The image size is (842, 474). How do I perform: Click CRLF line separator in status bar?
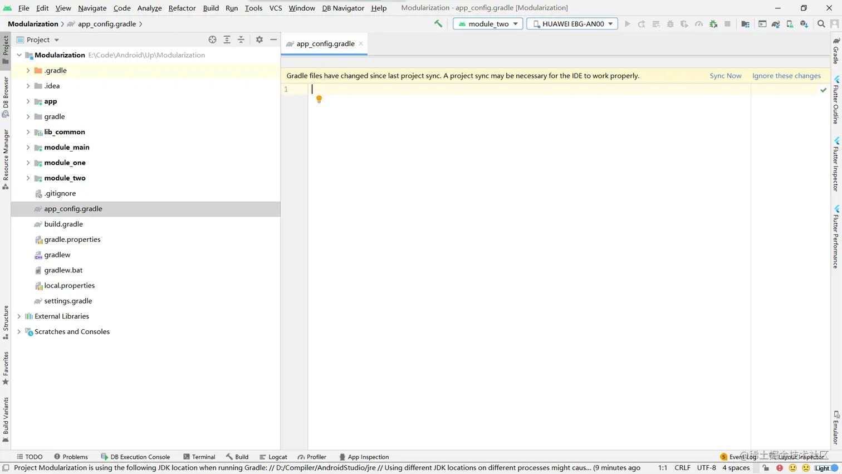[x=682, y=468]
